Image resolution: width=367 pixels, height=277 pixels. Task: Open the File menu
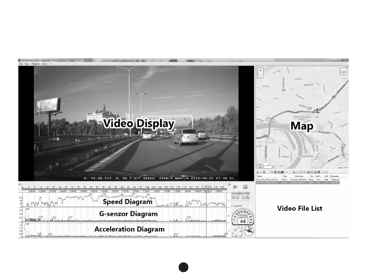(20, 64)
